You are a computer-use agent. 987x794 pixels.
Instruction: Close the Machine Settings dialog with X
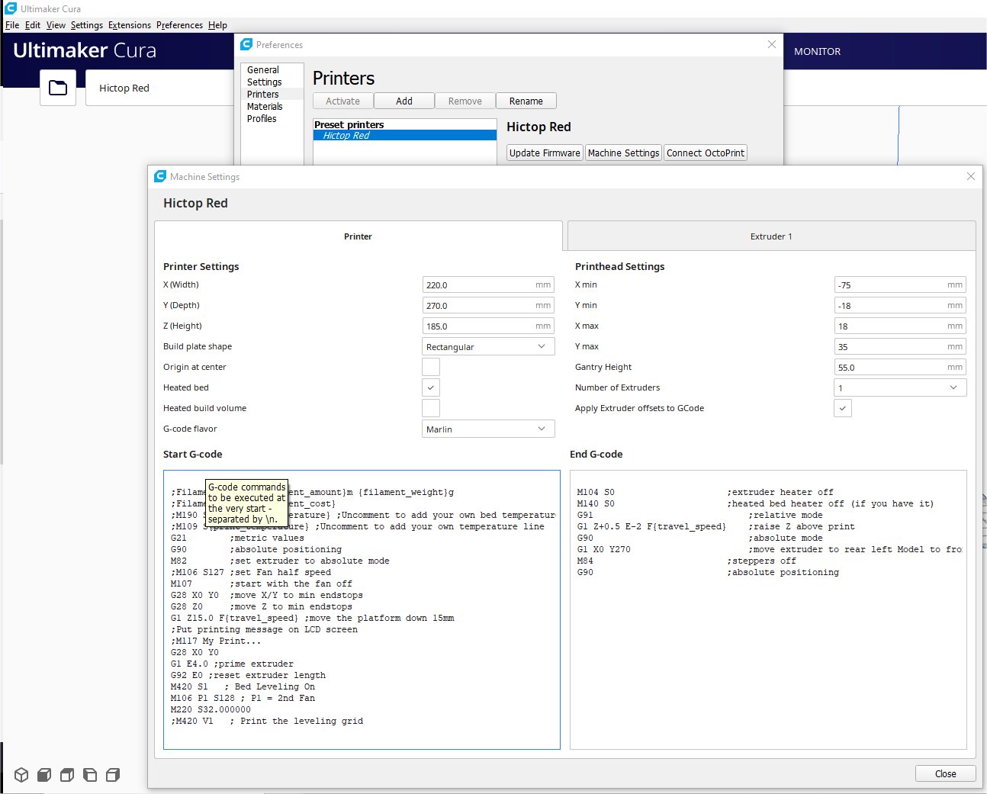tap(970, 176)
